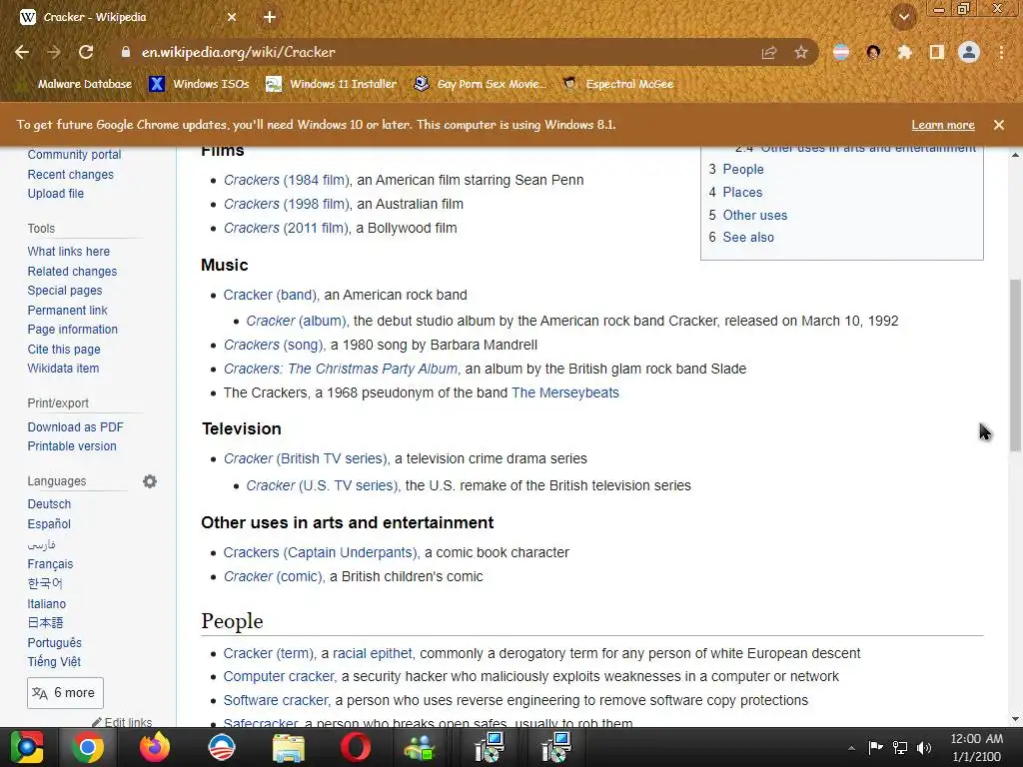The height and width of the screenshot is (767, 1023).
Task: Open the Windows ISOs bookmark
Action: (x=200, y=84)
